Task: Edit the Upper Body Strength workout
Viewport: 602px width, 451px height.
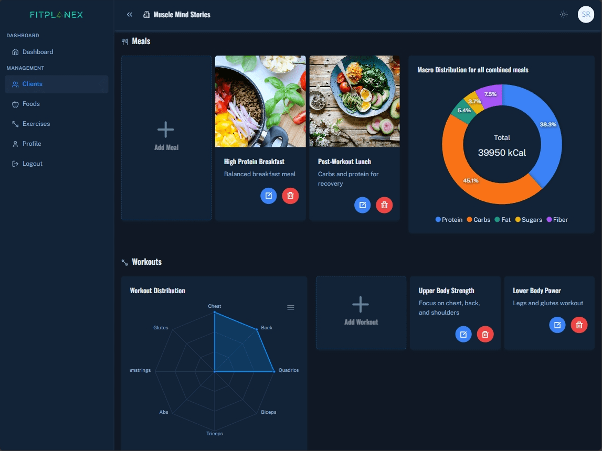Action: pos(463,334)
